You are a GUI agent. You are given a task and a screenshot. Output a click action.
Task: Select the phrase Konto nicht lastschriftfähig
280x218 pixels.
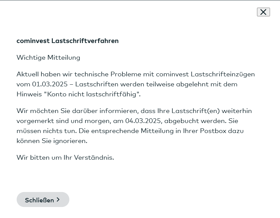tap(92, 94)
